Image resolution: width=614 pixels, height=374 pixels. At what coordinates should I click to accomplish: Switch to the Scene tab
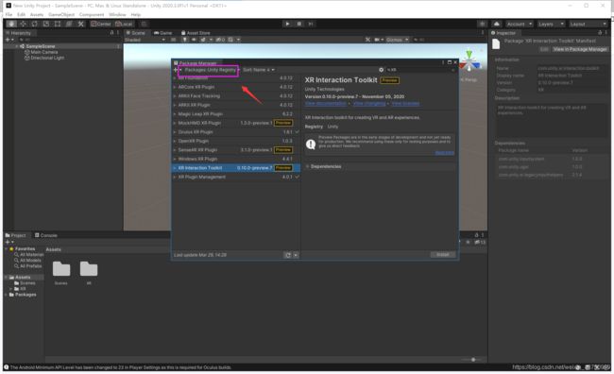135,33
